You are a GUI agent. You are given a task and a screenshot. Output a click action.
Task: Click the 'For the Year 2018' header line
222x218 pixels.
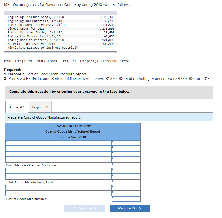tap(73, 137)
